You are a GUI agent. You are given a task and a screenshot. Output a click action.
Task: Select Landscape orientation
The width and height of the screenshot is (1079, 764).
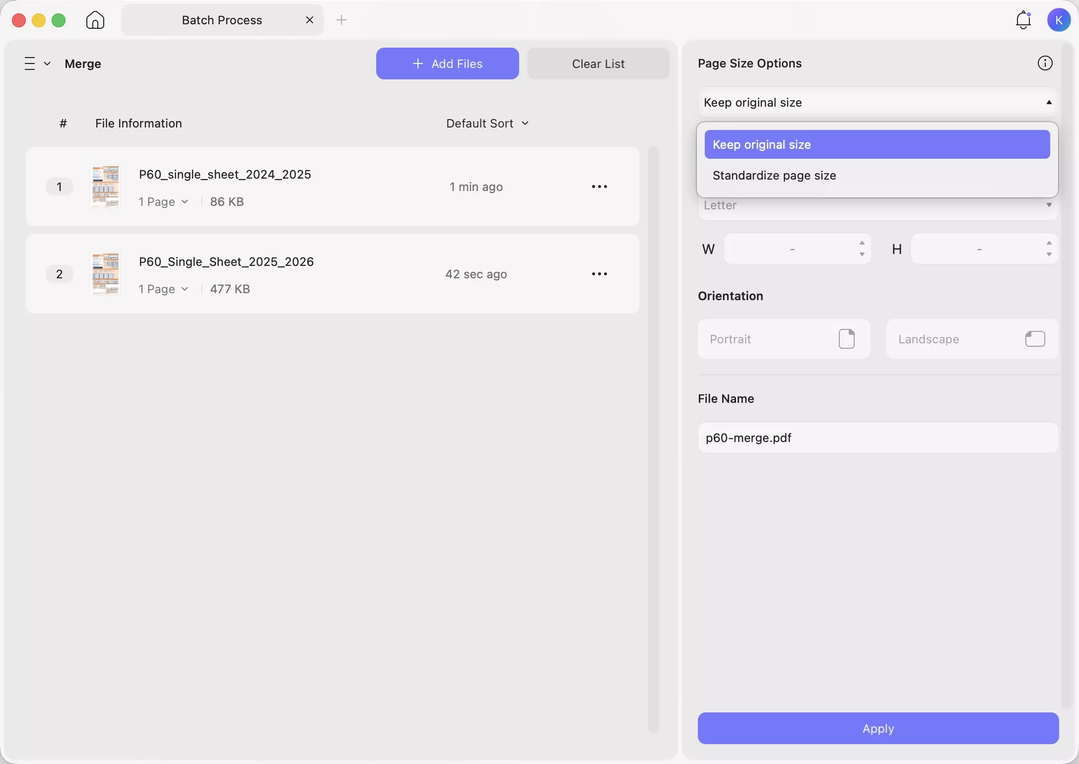[x=972, y=339]
